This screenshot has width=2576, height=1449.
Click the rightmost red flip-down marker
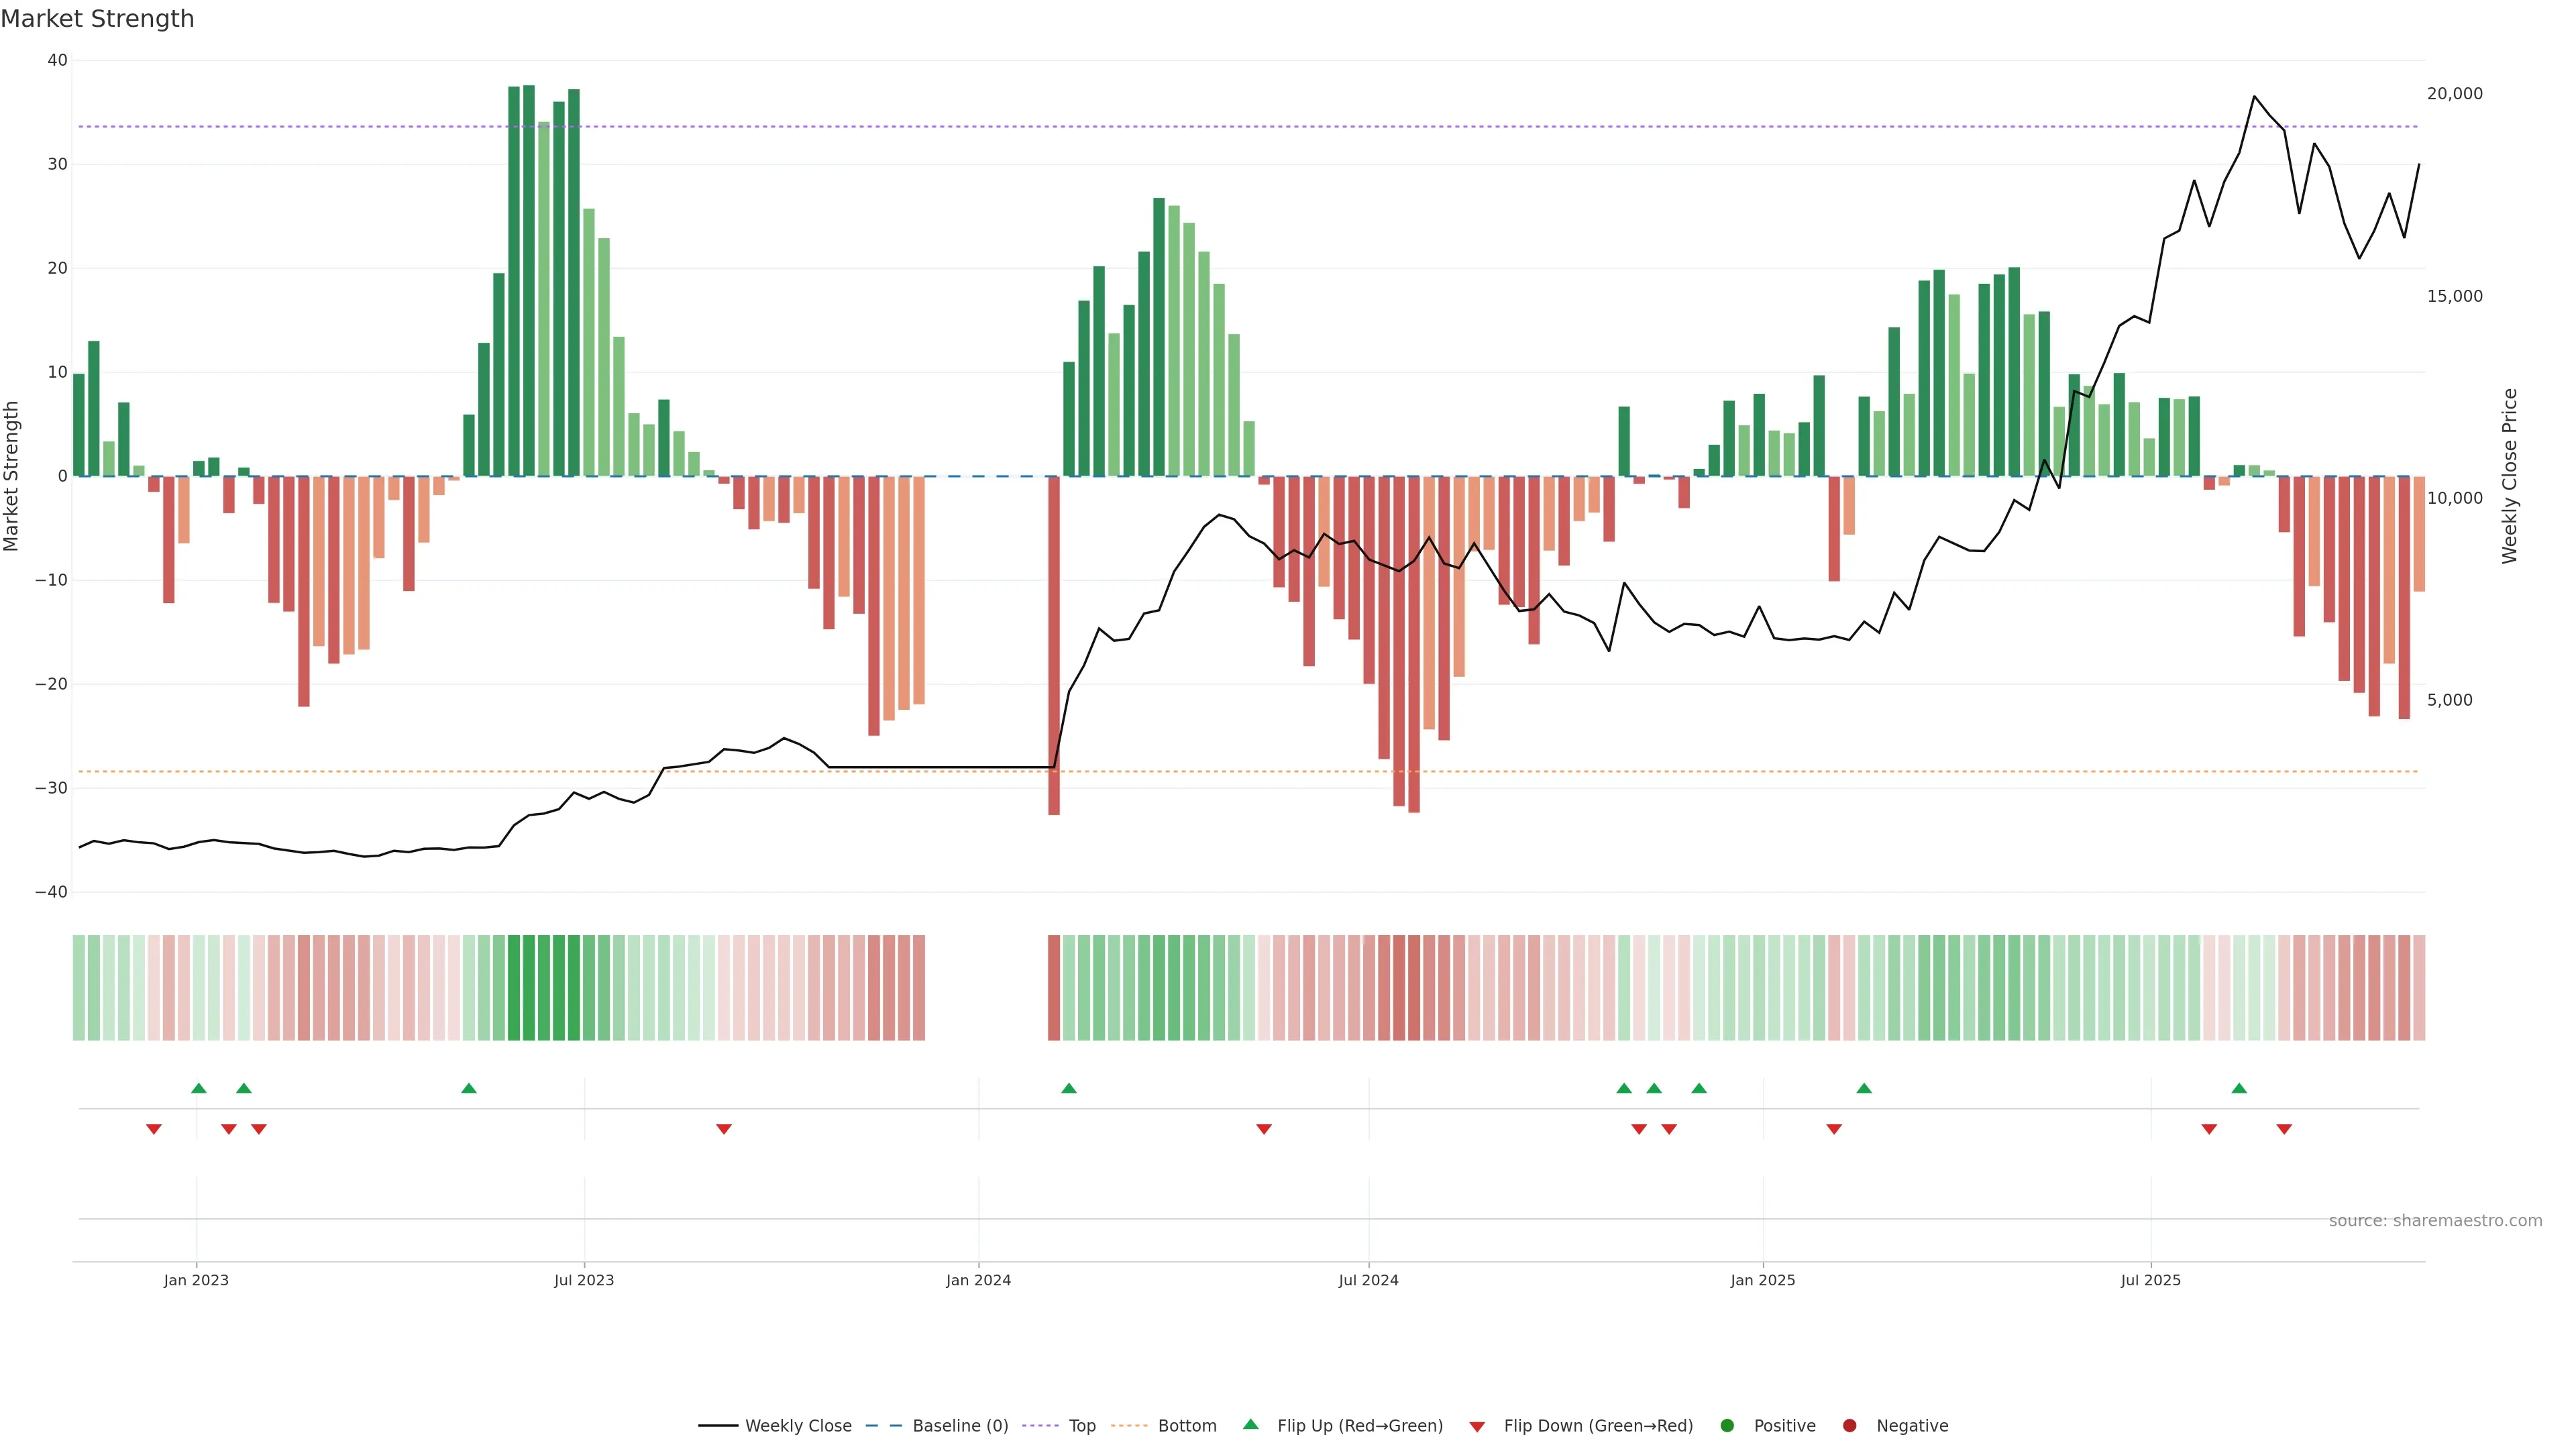[2284, 1129]
